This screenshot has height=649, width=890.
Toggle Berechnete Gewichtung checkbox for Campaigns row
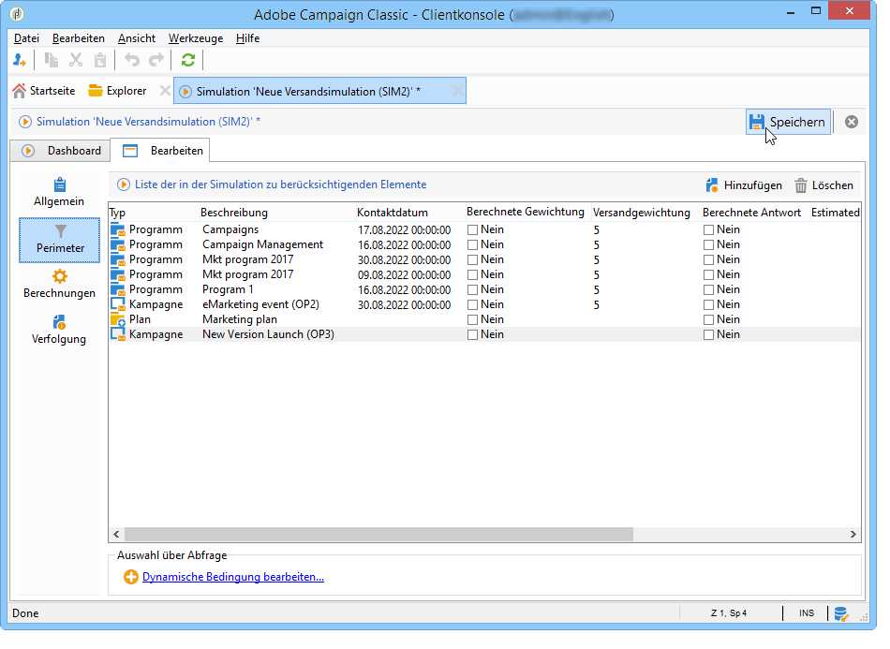(472, 229)
